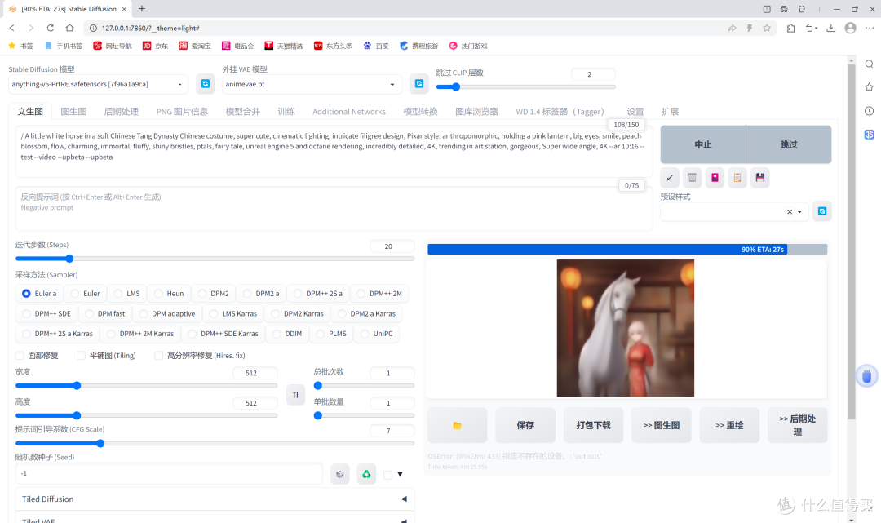Clear the preset styles selection
This screenshot has height=523, width=881.
(790, 212)
